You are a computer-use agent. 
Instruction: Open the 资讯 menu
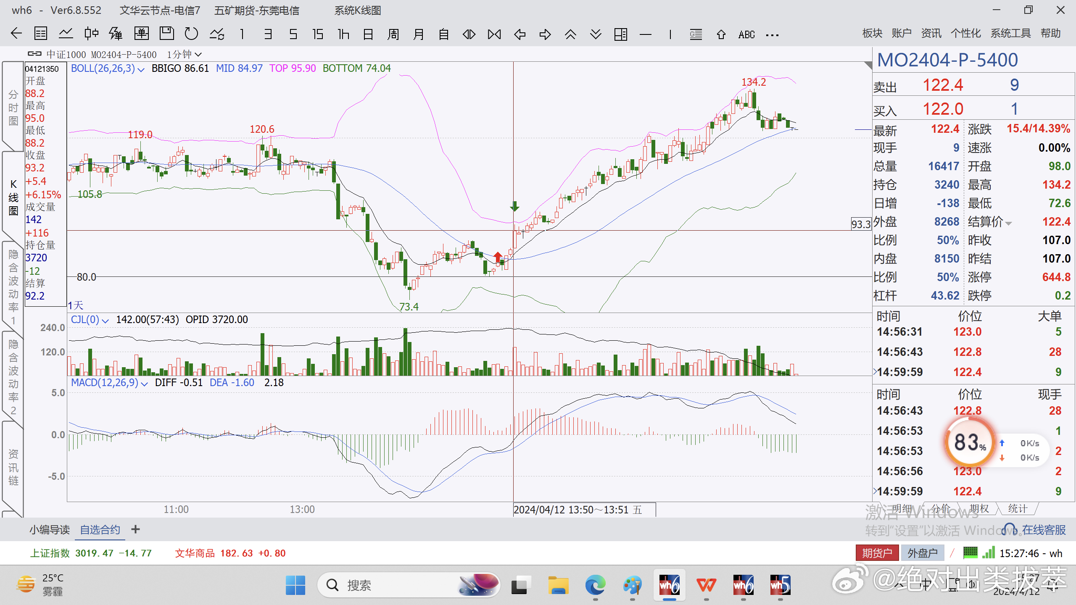tap(931, 33)
